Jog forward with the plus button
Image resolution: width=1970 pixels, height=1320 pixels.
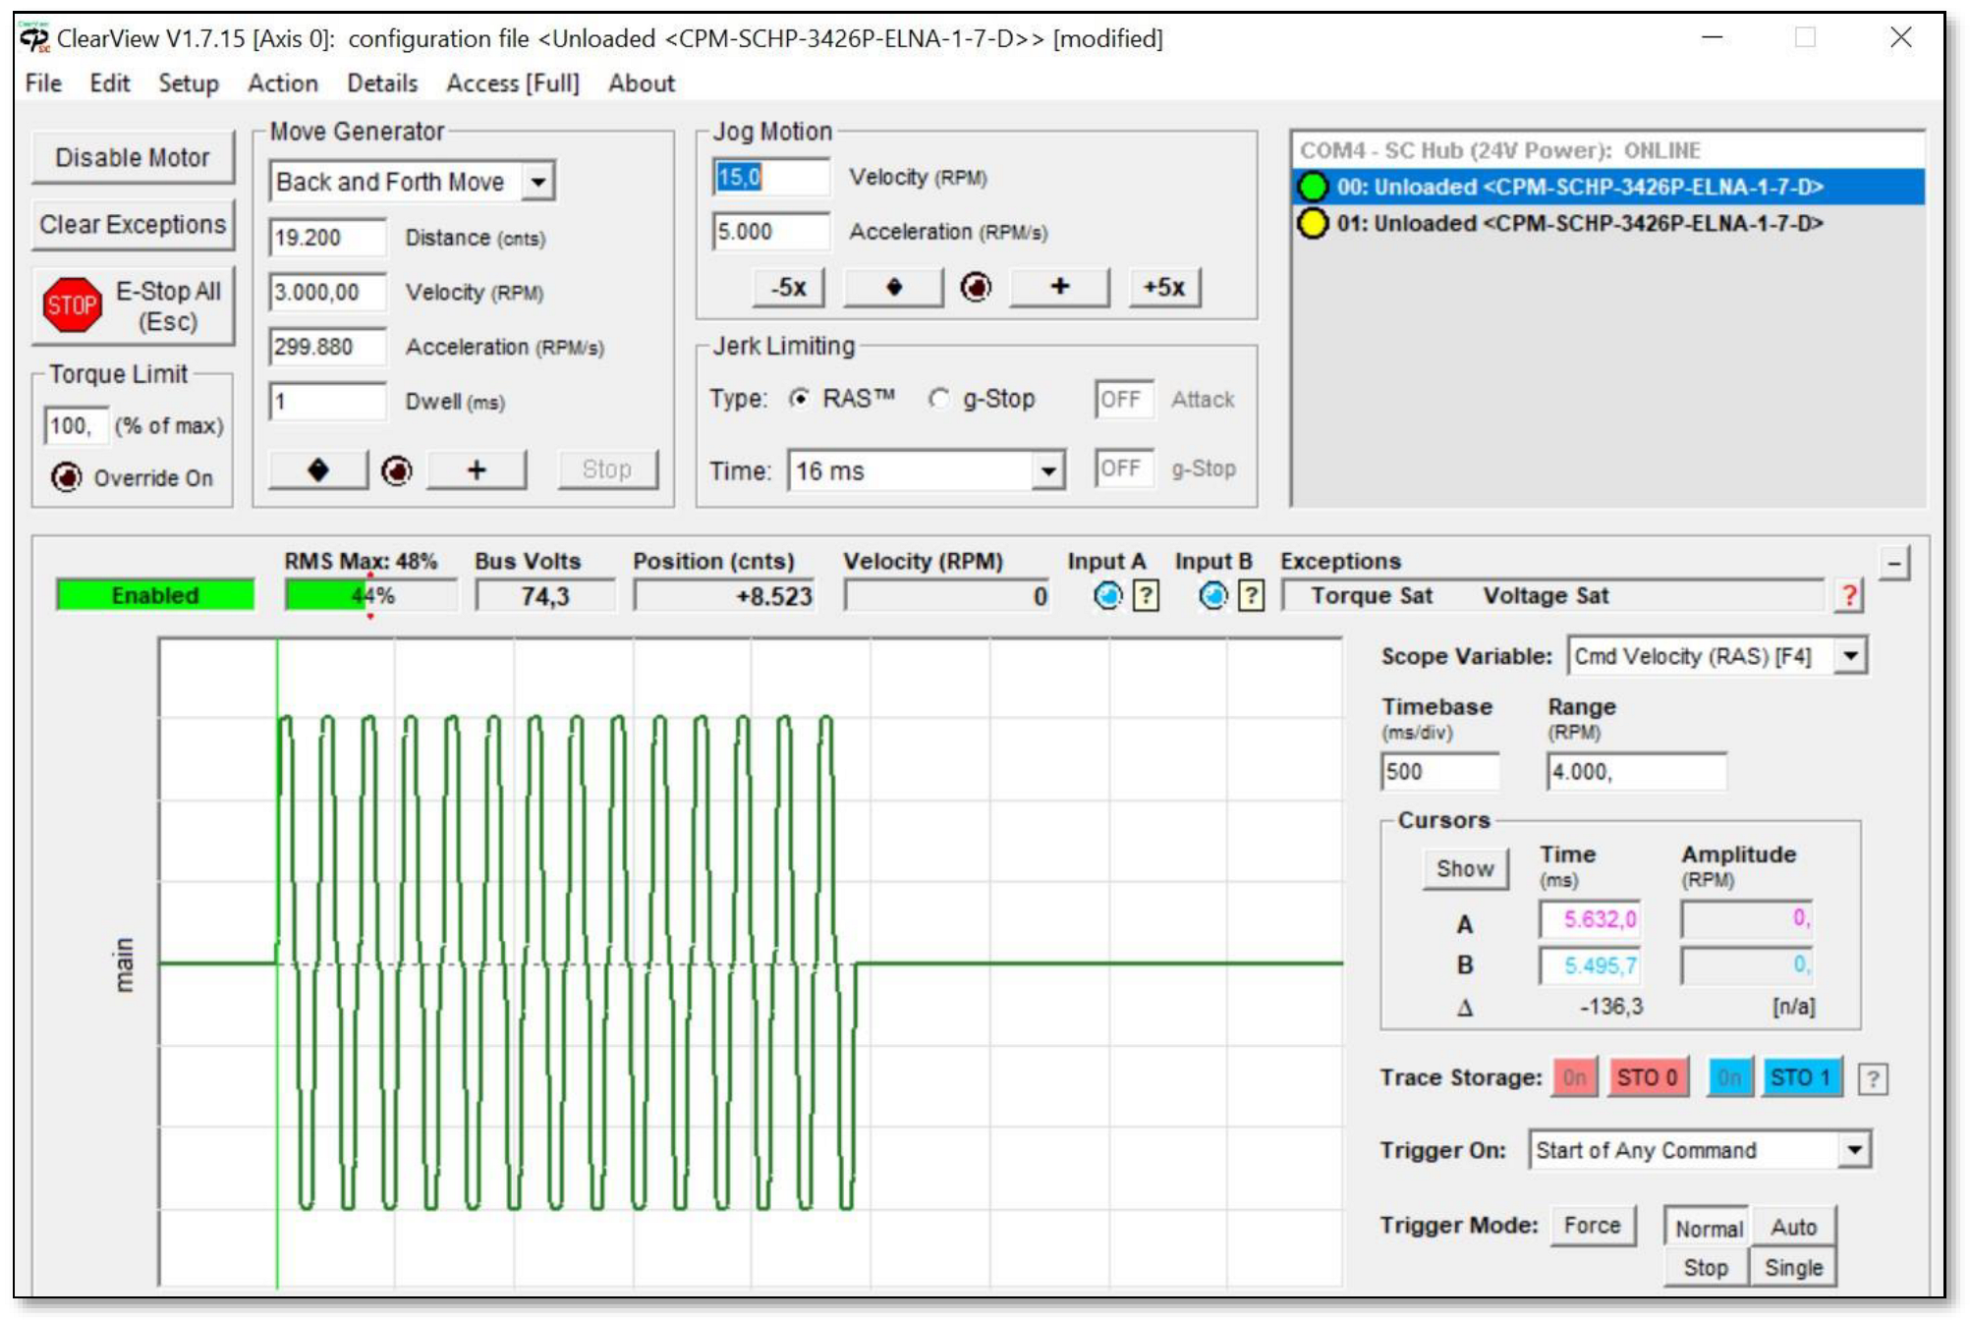tap(1059, 287)
